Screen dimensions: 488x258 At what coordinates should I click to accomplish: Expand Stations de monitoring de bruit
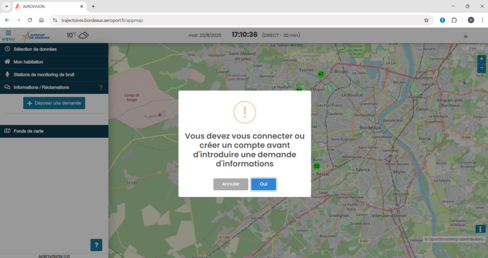pyautogui.click(x=44, y=75)
